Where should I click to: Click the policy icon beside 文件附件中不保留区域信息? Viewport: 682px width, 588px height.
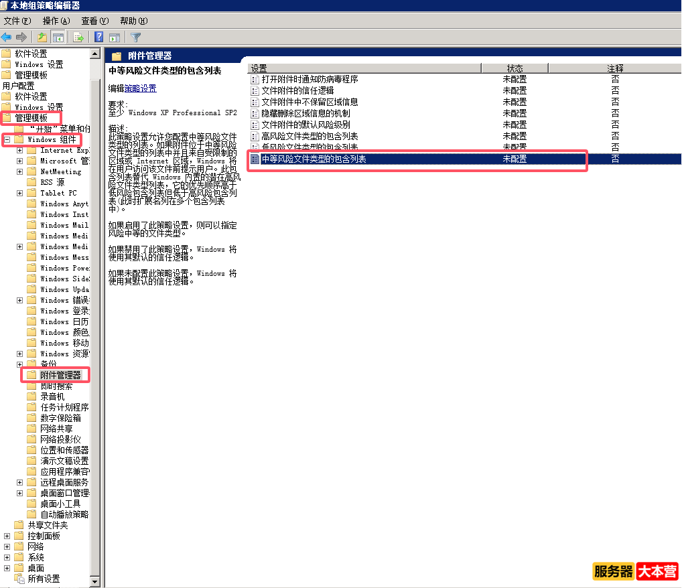[255, 102]
